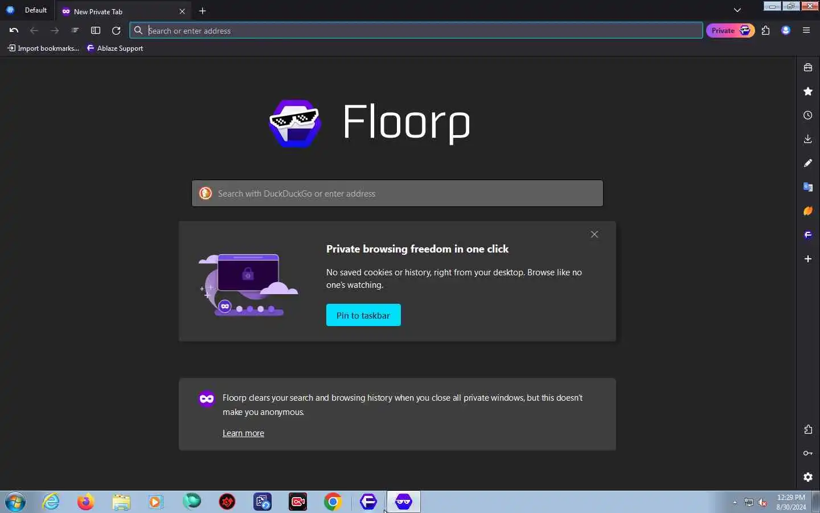
Task: Click the undo closed tab icon
Action: point(14,31)
